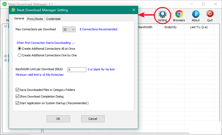Open Max Connections per Download dropdown

tap(69, 29)
